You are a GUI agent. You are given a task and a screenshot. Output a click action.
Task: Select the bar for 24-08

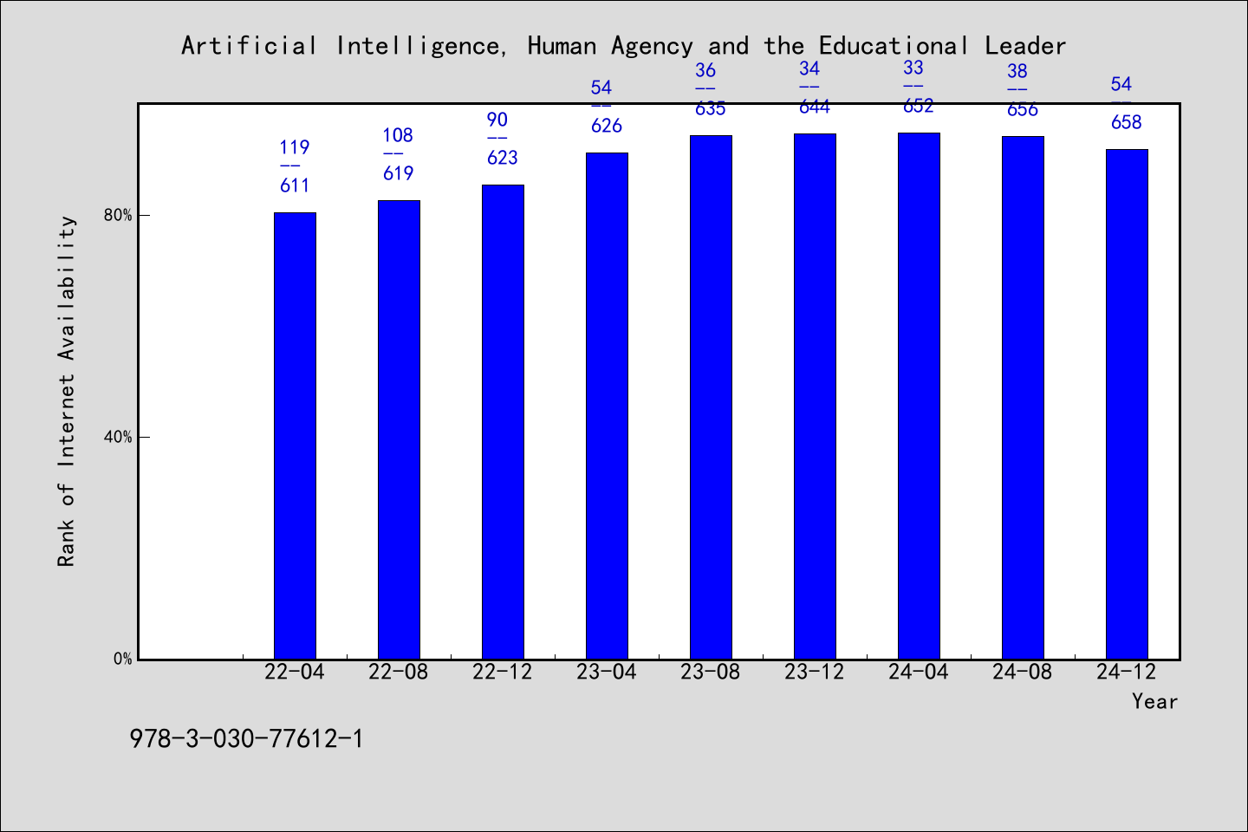coord(1023,398)
